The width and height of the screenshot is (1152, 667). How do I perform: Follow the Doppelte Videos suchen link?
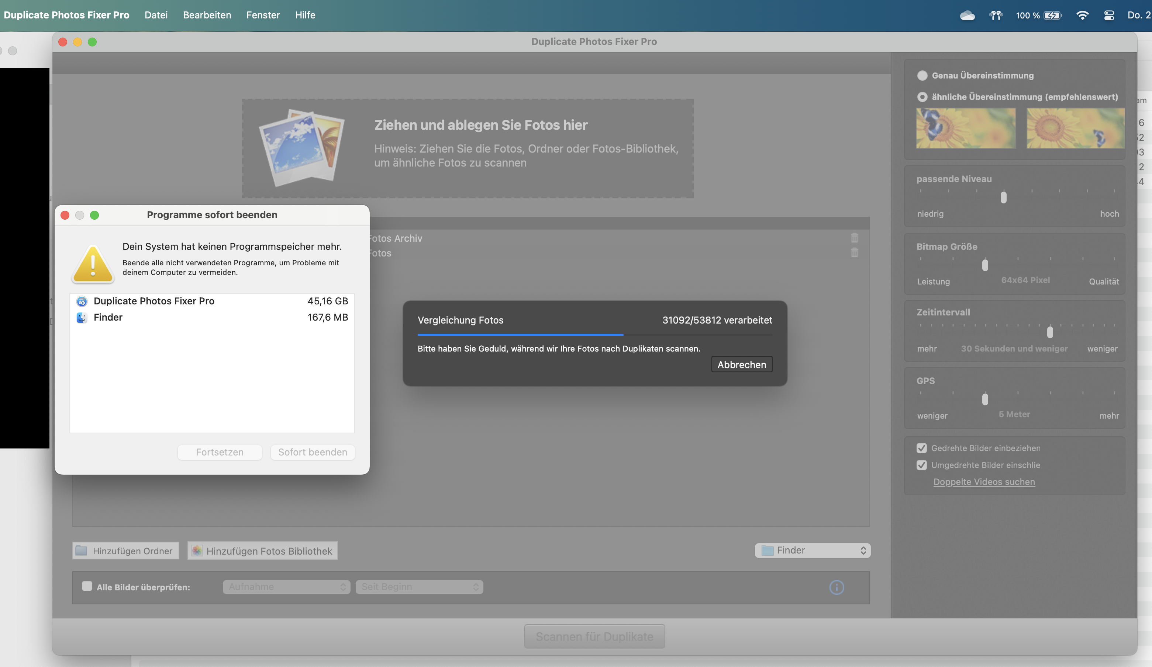[x=984, y=482]
